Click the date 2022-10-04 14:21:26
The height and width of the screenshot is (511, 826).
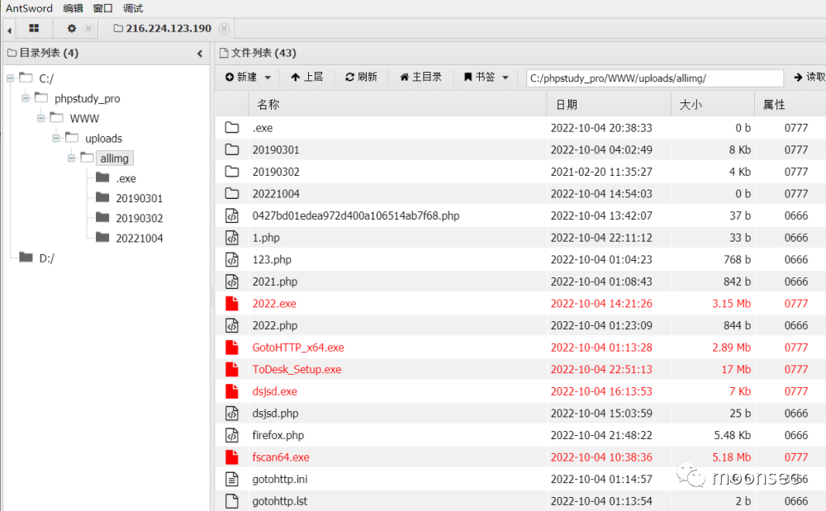[x=601, y=304]
